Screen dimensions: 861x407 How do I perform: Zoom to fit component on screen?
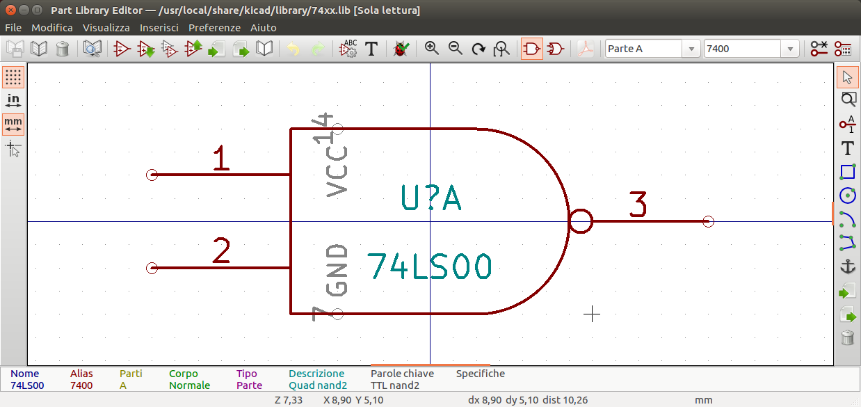point(501,49)
